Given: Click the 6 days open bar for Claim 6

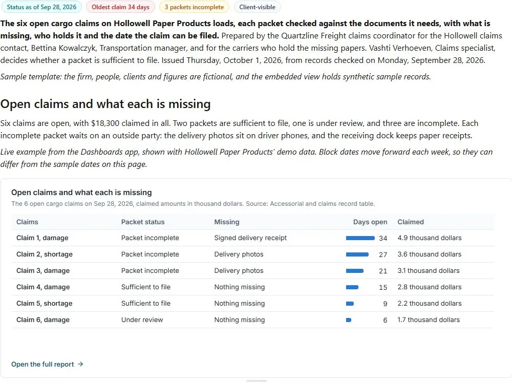Looking at the screenshot, I should click(348, 319).
